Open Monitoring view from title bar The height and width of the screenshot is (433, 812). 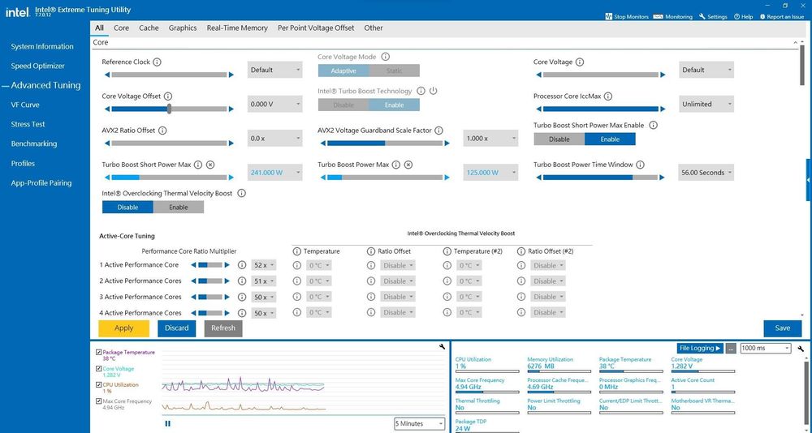point(672,16)
